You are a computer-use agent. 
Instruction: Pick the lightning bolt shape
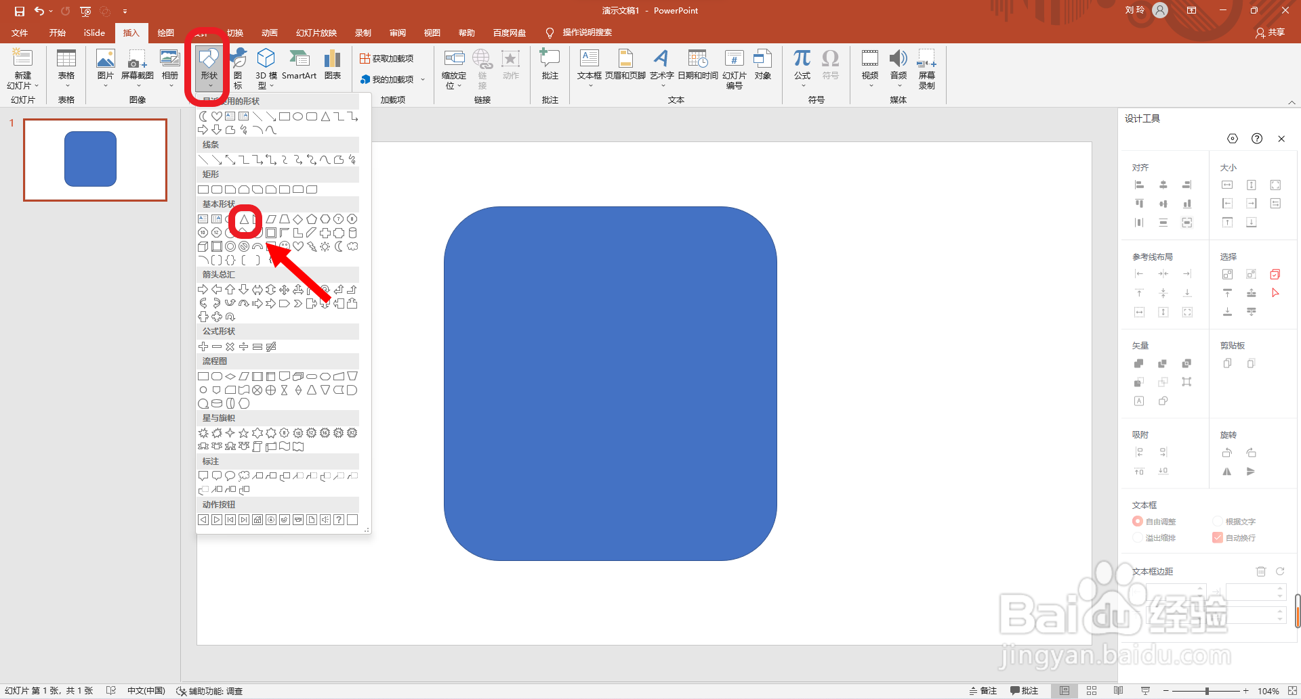click(312, 246)
